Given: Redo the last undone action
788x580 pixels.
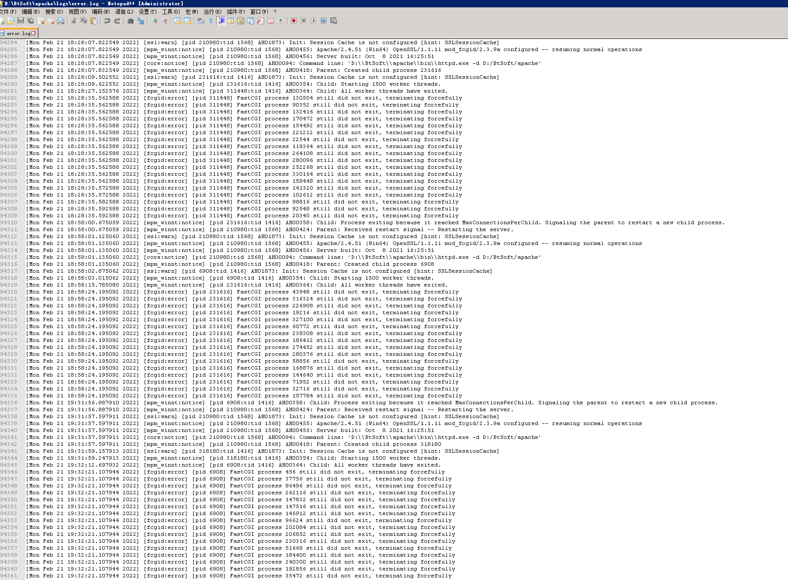Looking at the screenshot, I should (117, 21).
